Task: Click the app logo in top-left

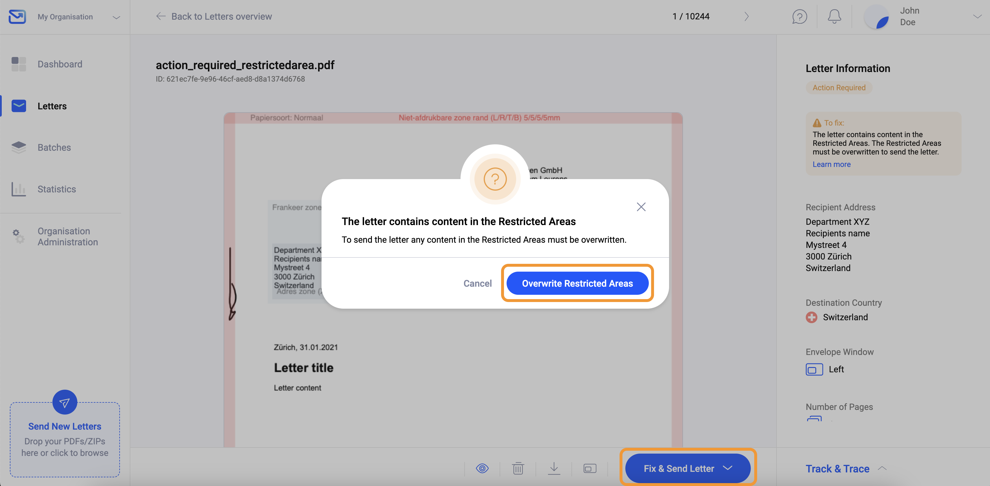Action: pyautogui.click(x=17, y=16)
